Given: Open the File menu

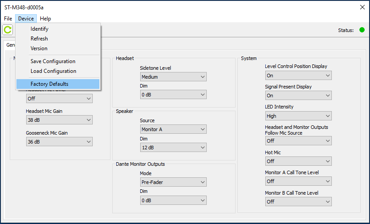Looking at the screenshot, I should click(x=8, y=19).
